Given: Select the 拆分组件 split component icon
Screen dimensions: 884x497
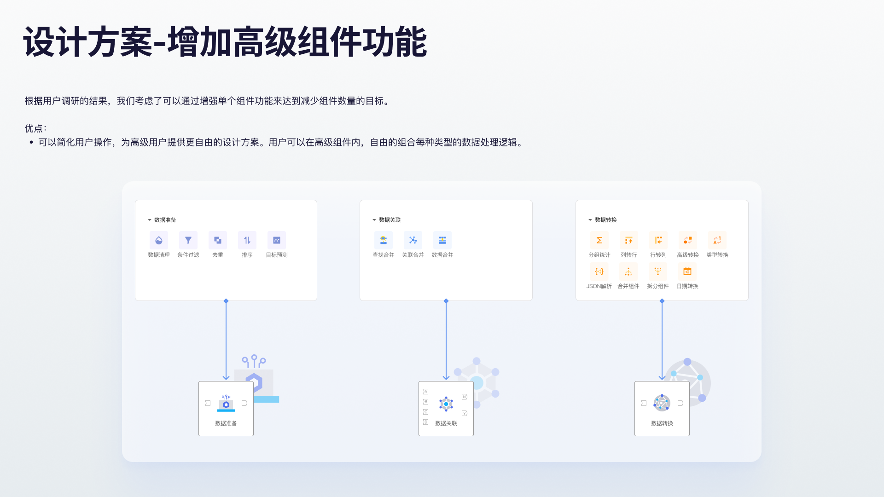Looking at the screenshot, I should click(658, 272).
